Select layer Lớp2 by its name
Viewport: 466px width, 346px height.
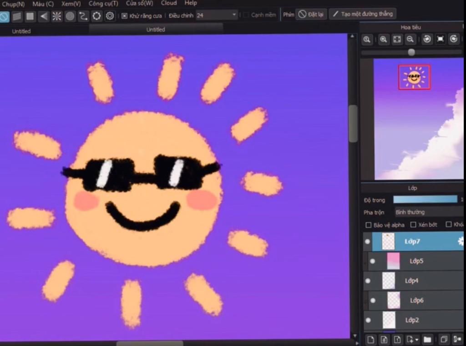(412, 320)
